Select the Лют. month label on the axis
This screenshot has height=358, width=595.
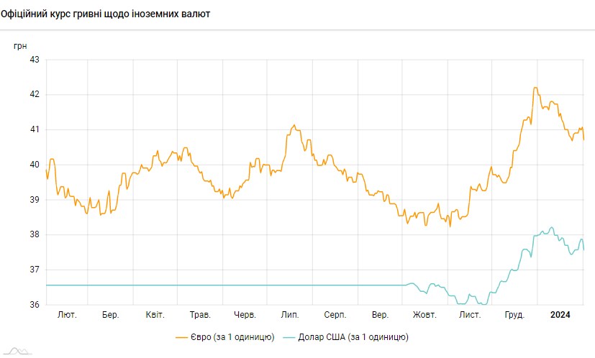tap(66, 315)
